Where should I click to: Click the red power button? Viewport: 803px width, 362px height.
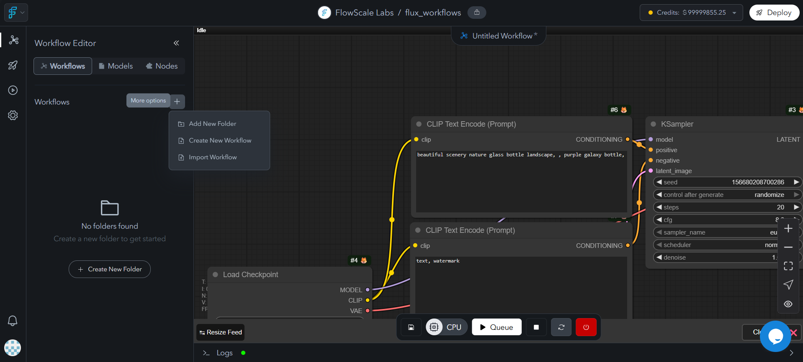(x=586, y=327)
